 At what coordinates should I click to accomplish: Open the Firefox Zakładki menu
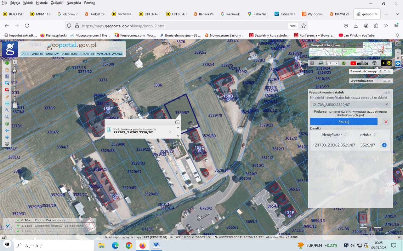57,3
